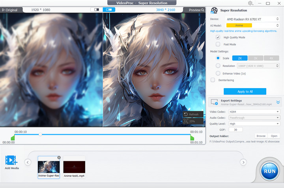Click the blue RUN button
The height and width of the screenshot is (188, 284).
(269, 171)
